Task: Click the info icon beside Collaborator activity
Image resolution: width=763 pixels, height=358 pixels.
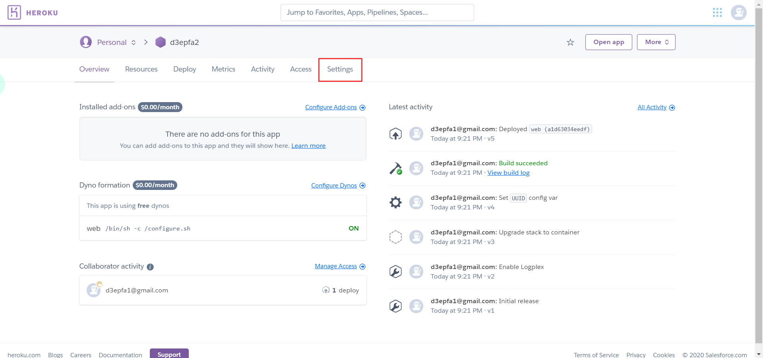Action: [150, 267]
